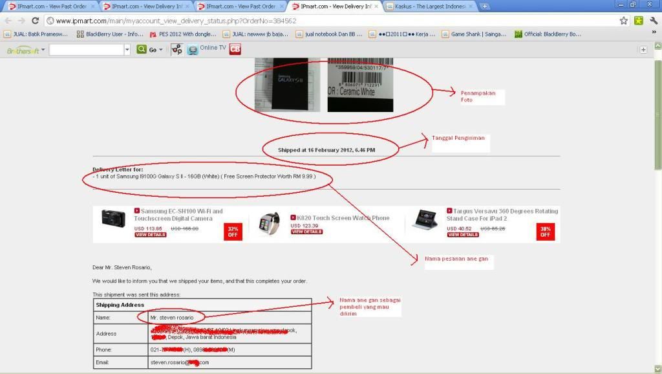Viewport: 662px width, 374px height.
Task: Open Brothersoft toolbar logo menu
Action: 25,50
